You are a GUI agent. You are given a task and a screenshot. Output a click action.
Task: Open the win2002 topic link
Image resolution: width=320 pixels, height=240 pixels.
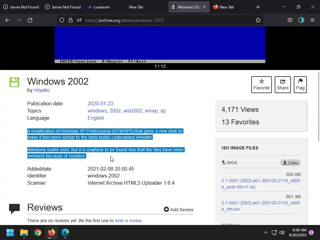click(132, 111)
